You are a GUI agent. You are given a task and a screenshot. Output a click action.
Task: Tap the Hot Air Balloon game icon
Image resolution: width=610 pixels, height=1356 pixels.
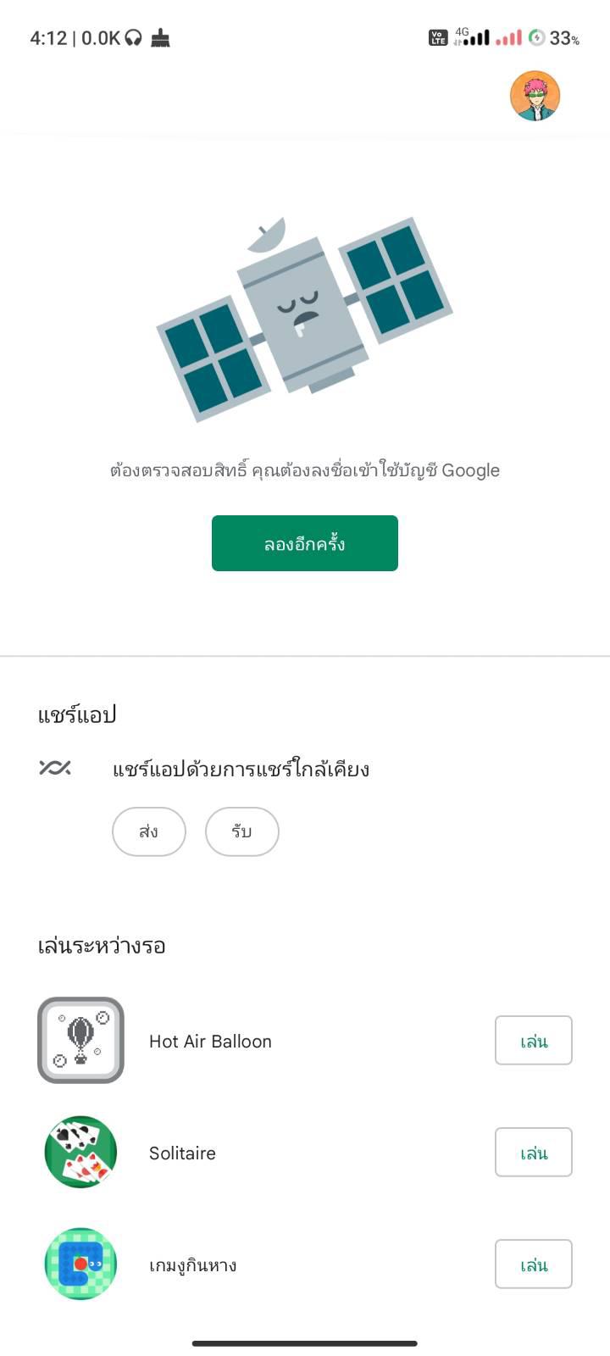[x=80, y=1040]
